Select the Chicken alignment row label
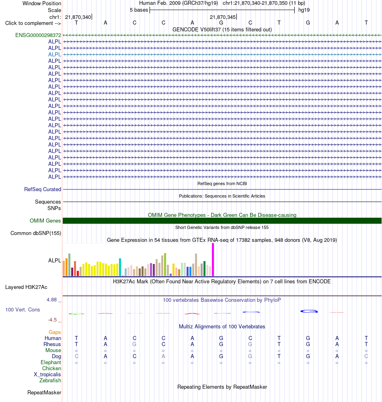Screen dimensions: 382x402 tap(51, 369)
